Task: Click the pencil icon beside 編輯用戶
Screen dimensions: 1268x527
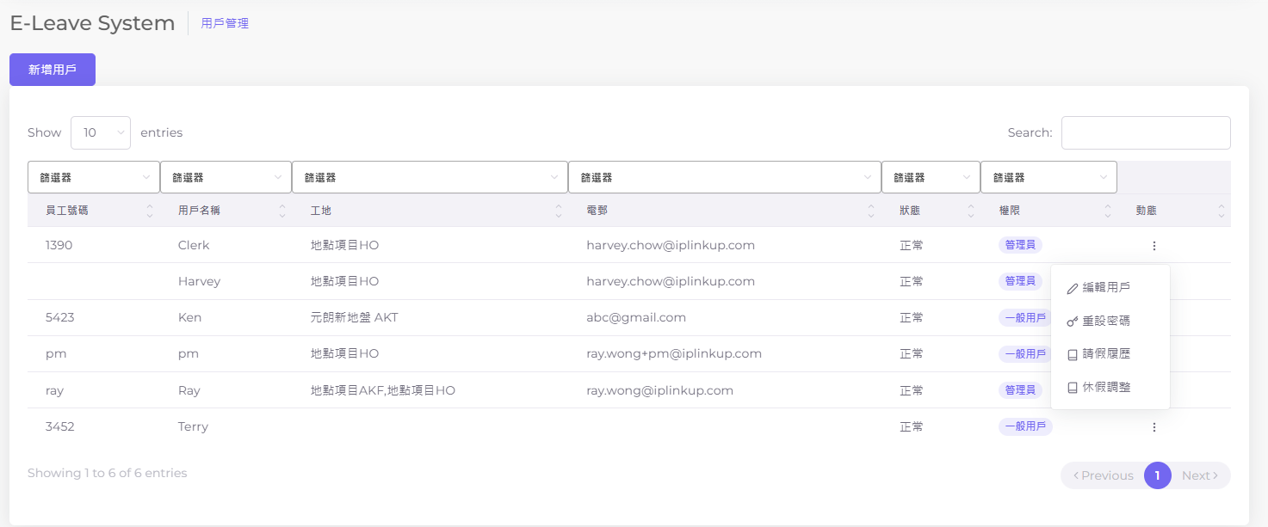Action: 1073,288
